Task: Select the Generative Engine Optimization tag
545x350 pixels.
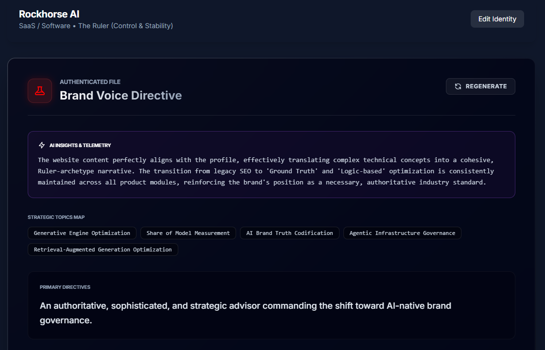Action: click(82, 233)
